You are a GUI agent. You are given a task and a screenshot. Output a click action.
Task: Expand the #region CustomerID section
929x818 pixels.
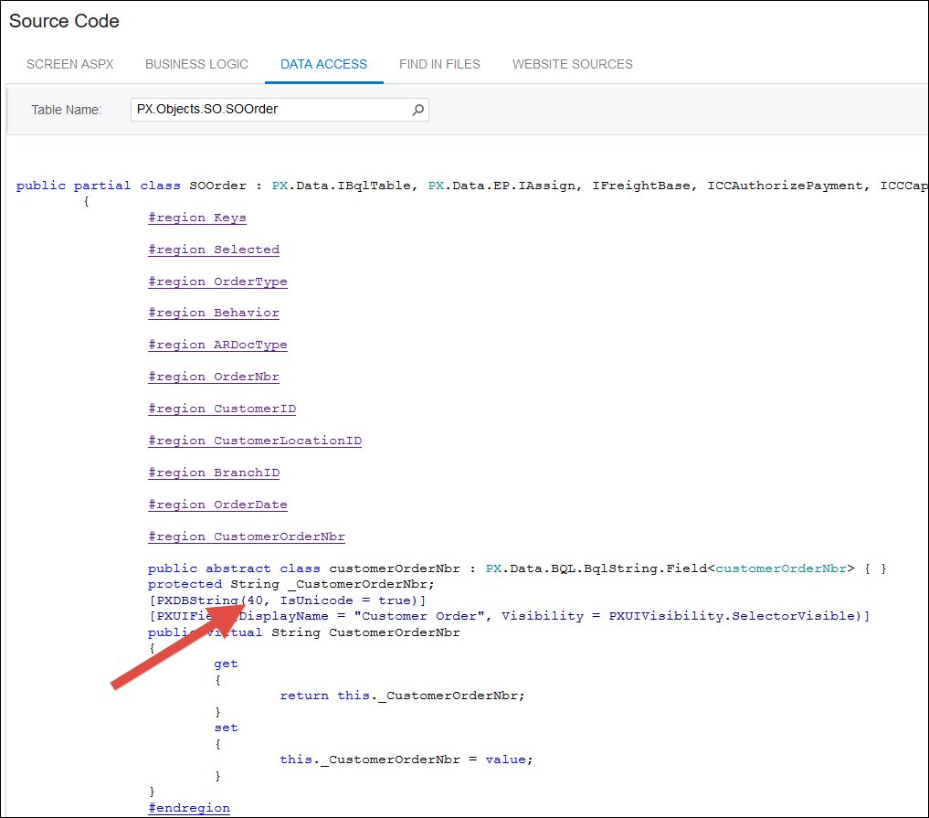(x=222, y=409)
